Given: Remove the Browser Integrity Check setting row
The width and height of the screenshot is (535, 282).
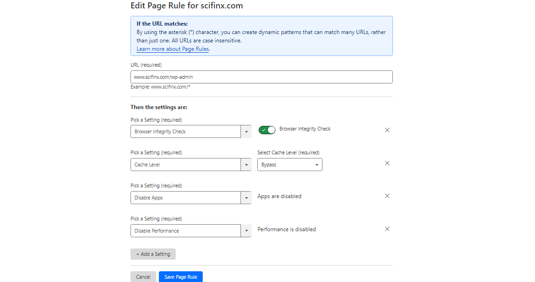Looking at the screenshot, I should [387, 130].
